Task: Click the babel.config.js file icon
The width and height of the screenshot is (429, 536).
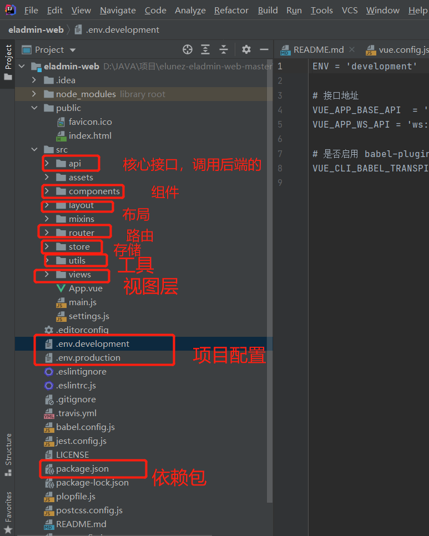Action: click(49, 427)
